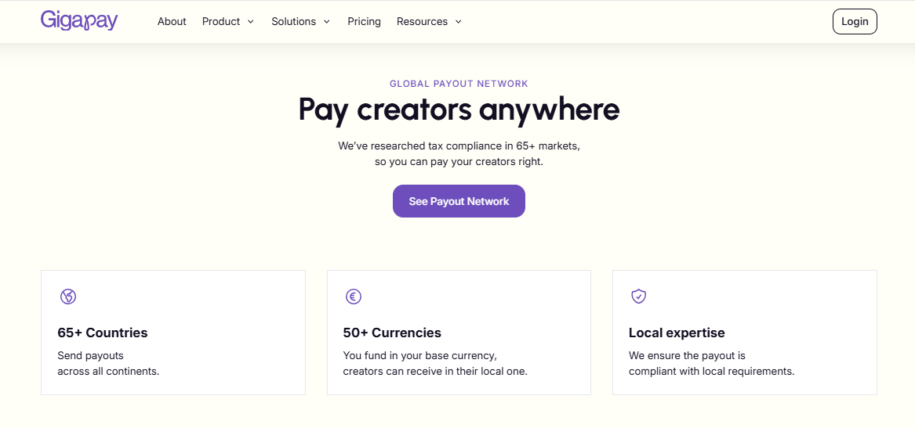
Task: Click text "We've researched tax compliance in 65+ markets"
Action: point(459,146)
